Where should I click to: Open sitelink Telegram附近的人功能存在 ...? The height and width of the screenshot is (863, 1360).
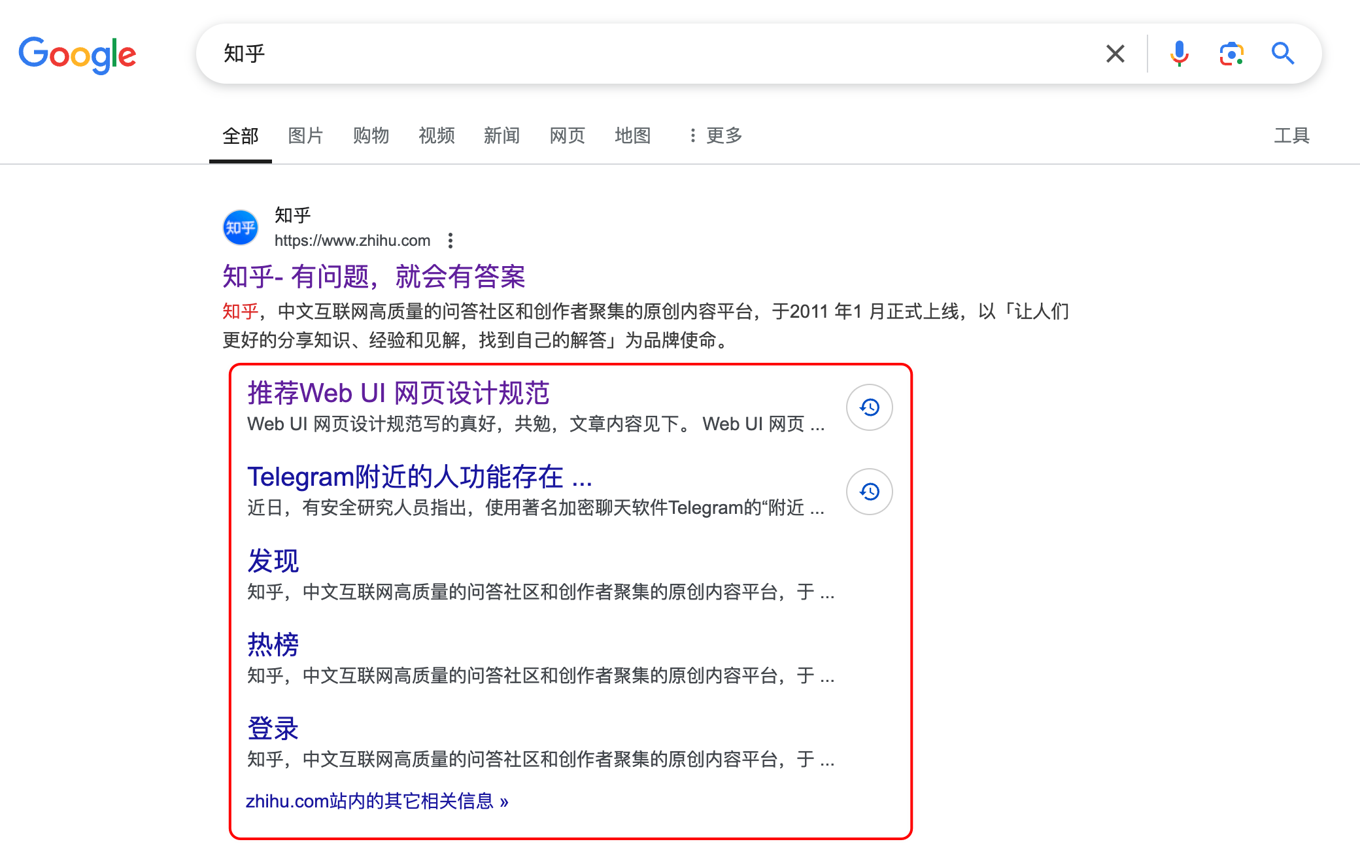point(420,477)
